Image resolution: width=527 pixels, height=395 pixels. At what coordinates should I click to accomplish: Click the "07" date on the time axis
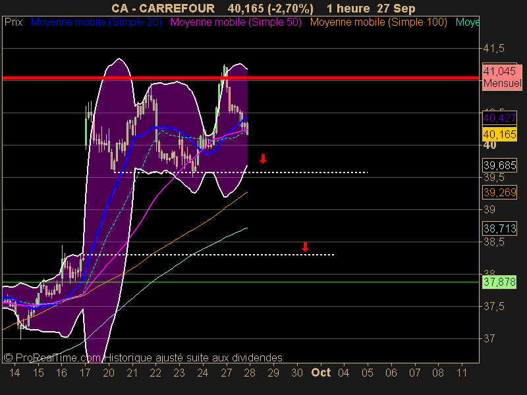point(414,373)
